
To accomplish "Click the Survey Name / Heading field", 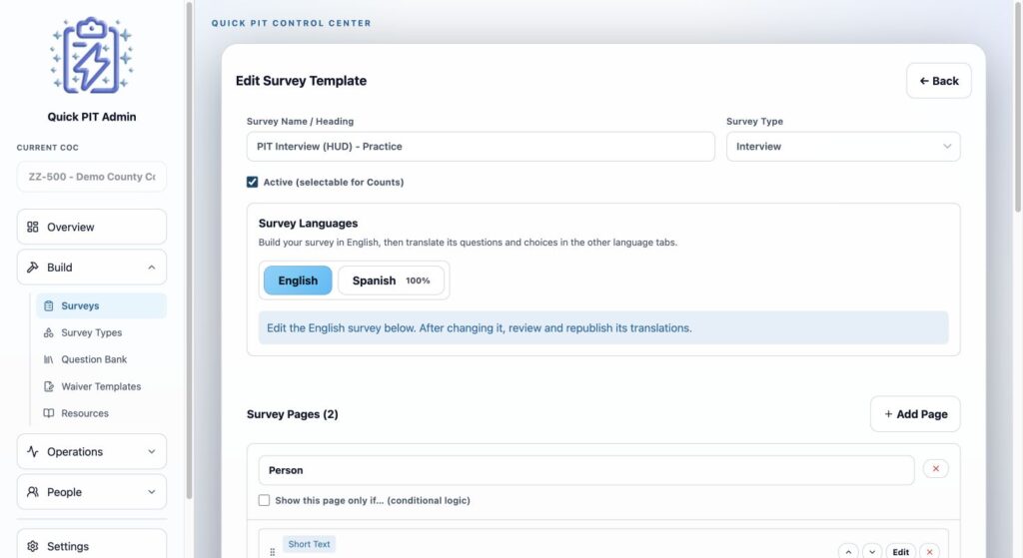I will pos(481,147).
